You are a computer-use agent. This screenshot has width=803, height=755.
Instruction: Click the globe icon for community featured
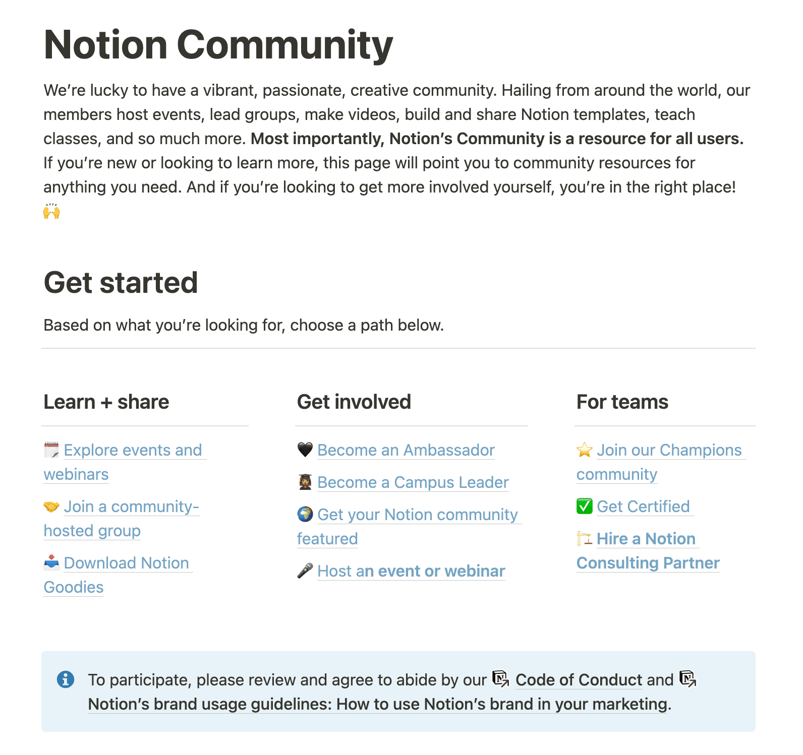(x=305, y=514)
